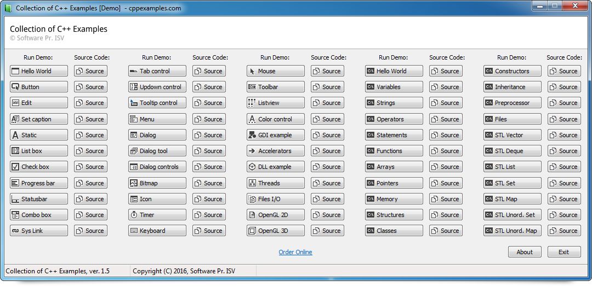
Task: Open the GDI example demo
Action: 276,135
